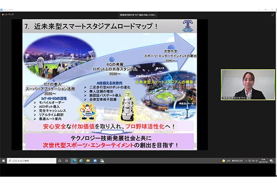Click the '2030～' year label
Viewport: 277px width, 185px height.
(x=115, y=74)
